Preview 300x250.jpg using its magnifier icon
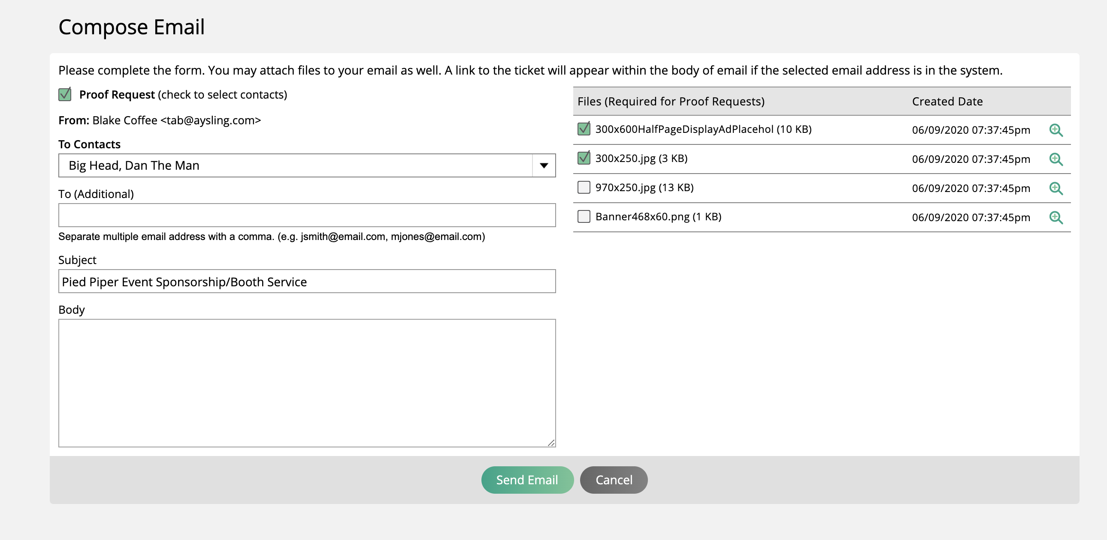The width and height of the screenshot is (1107, 540). pos(1056,159)
